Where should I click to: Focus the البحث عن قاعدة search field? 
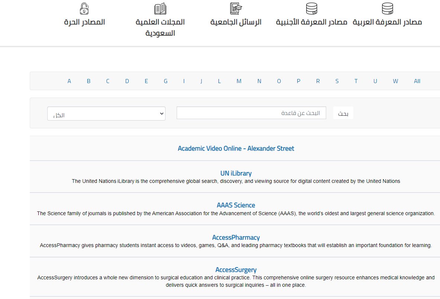coord(251,113)
